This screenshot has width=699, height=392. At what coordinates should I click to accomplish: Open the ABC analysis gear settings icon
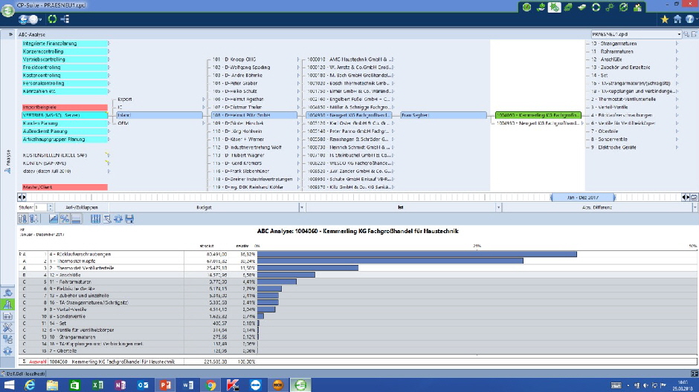pyautogui.click(x=118, y=219)
